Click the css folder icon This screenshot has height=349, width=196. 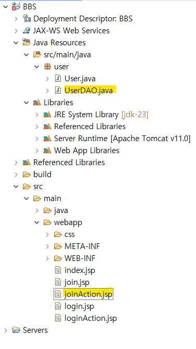pyautogui.click(x=58, y=234)
